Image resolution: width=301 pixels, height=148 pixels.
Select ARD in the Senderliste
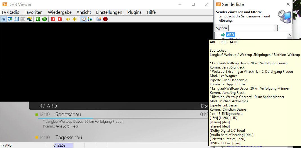[x=230, y=35]
